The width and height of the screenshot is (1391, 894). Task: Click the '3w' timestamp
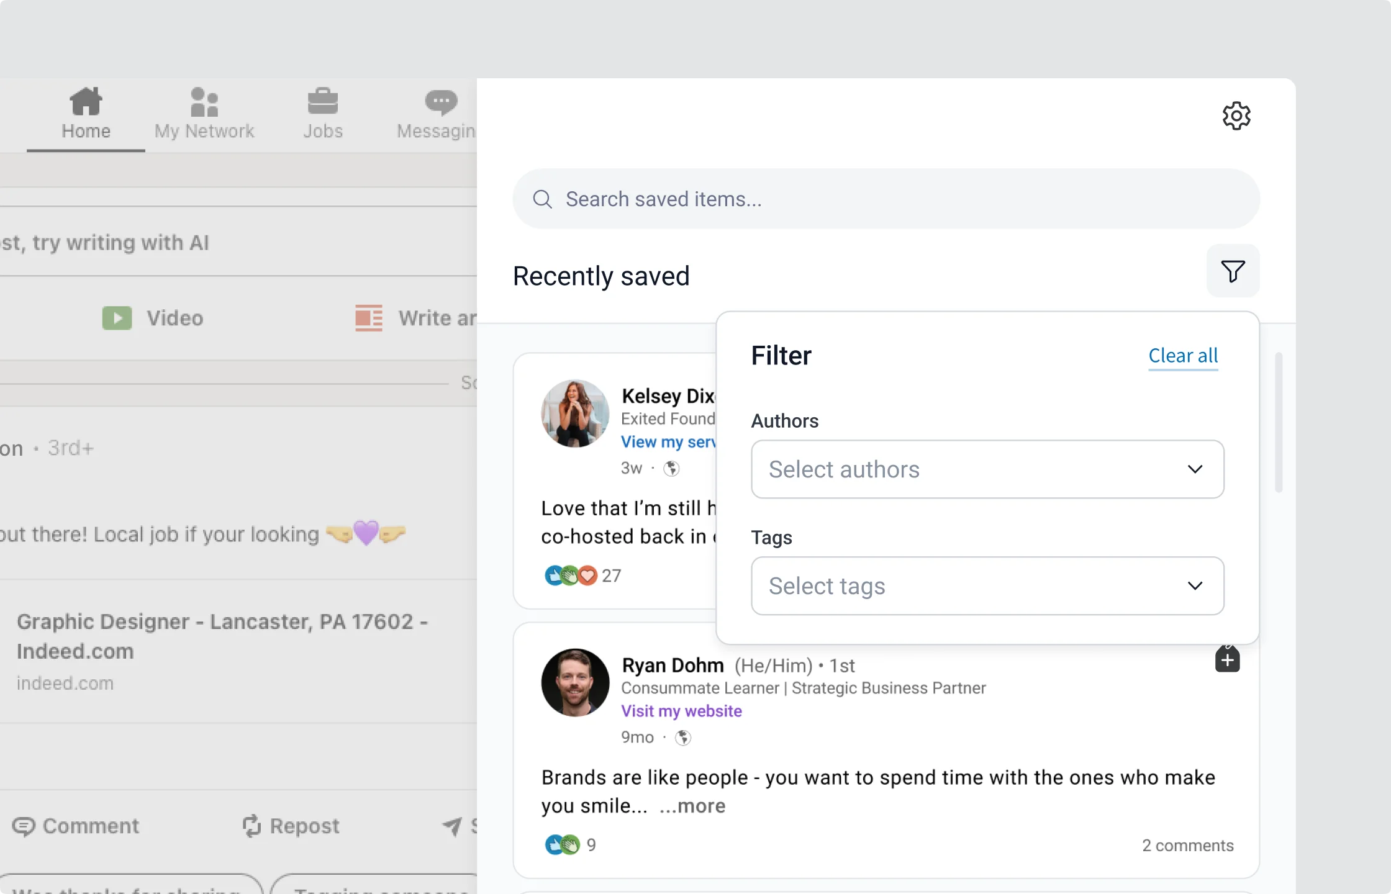[632, 468]
